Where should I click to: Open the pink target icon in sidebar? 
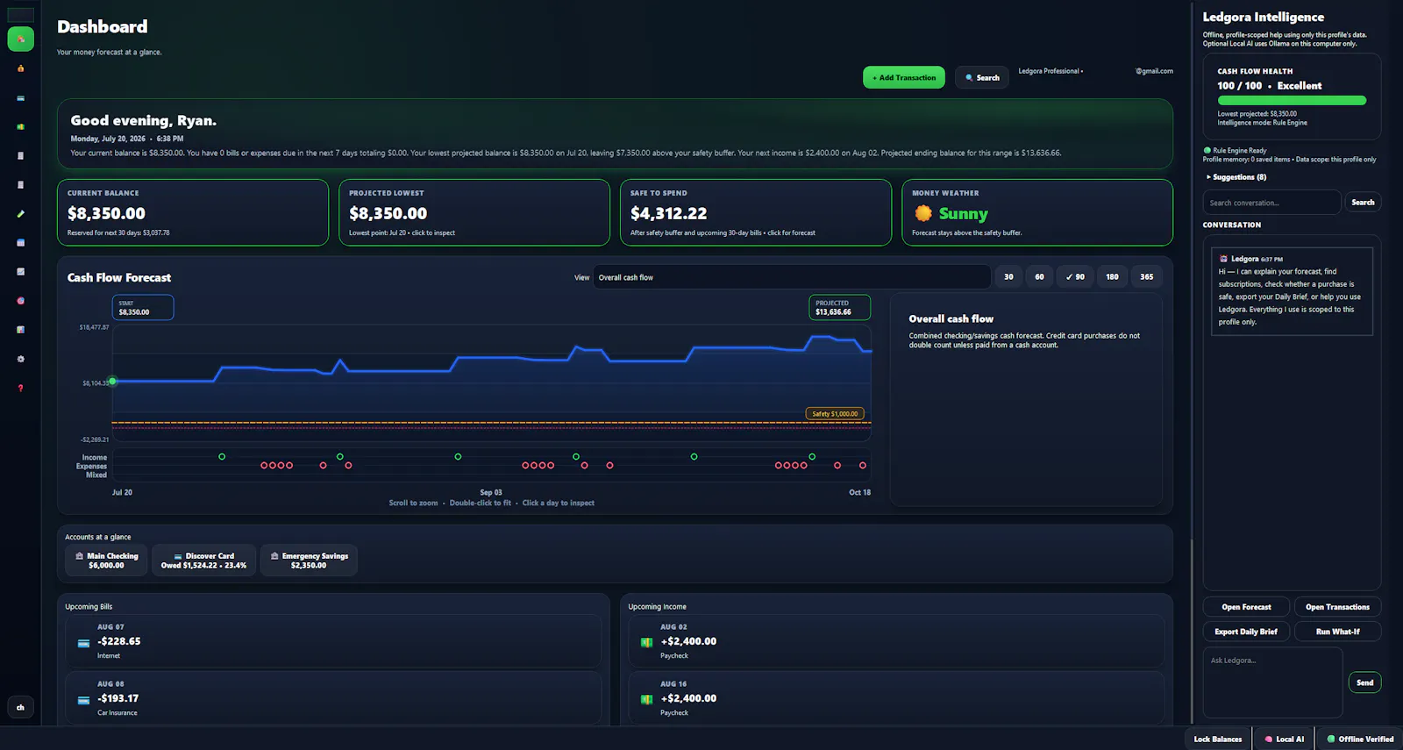click(20, 301)
